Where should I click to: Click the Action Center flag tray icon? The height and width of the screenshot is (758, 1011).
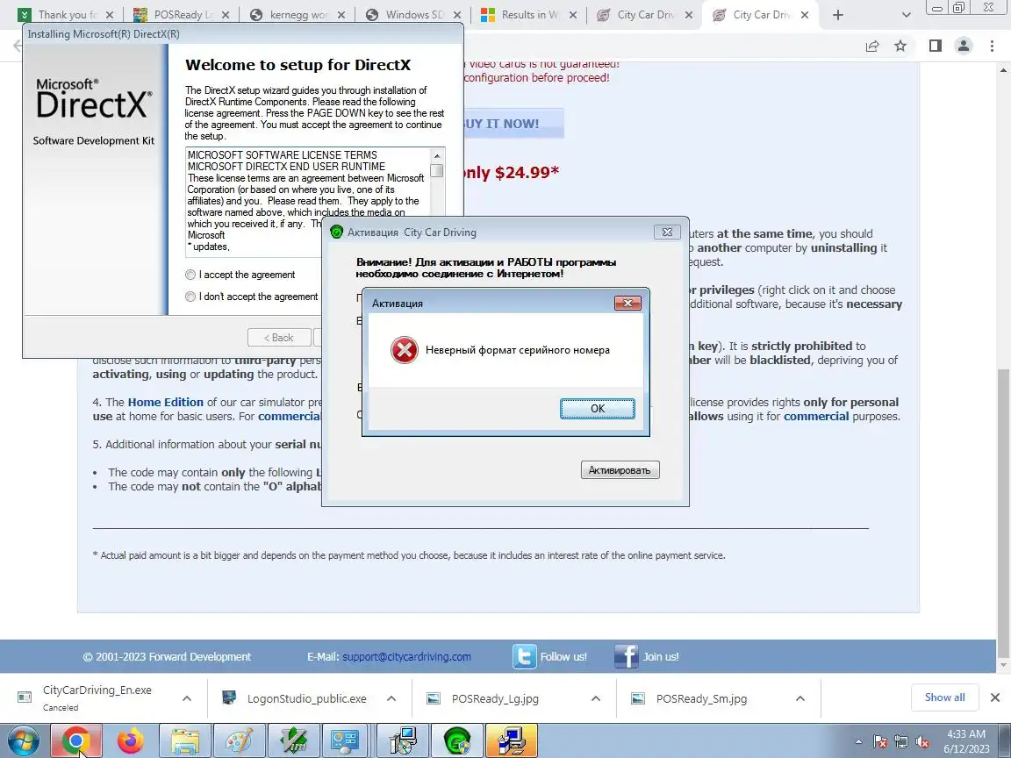(x=880, y=742)
